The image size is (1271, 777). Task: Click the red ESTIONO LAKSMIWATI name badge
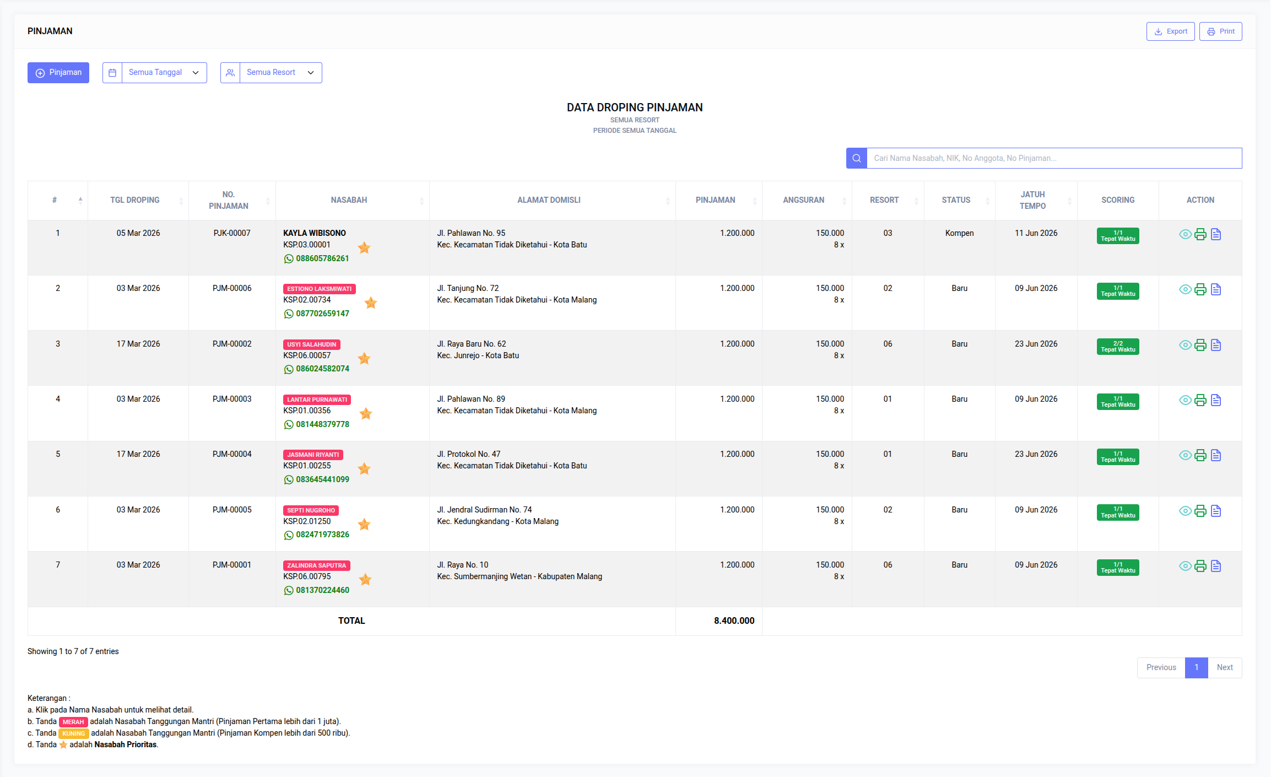tap(319, 289)
